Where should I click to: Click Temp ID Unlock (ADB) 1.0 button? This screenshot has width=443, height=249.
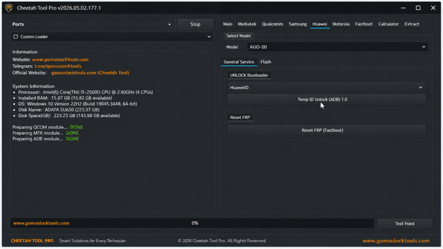[x=326, y=99]
